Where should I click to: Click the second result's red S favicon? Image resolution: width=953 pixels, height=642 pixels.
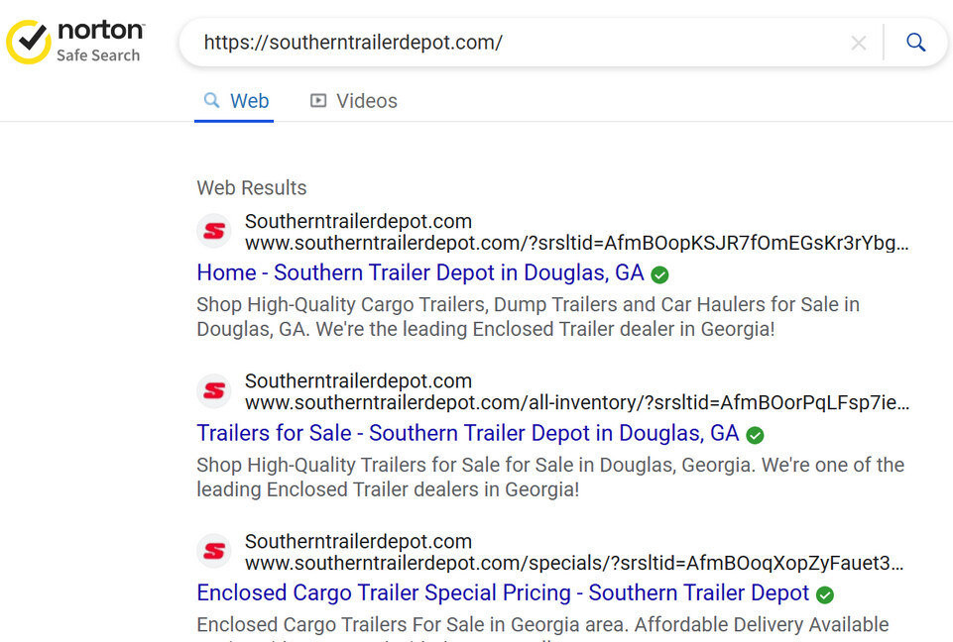pos(214,391)
